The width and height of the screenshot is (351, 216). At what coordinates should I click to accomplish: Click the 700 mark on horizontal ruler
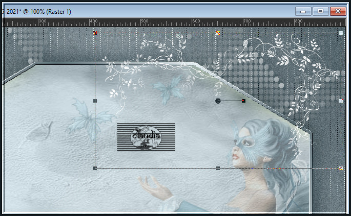point(247,21)
